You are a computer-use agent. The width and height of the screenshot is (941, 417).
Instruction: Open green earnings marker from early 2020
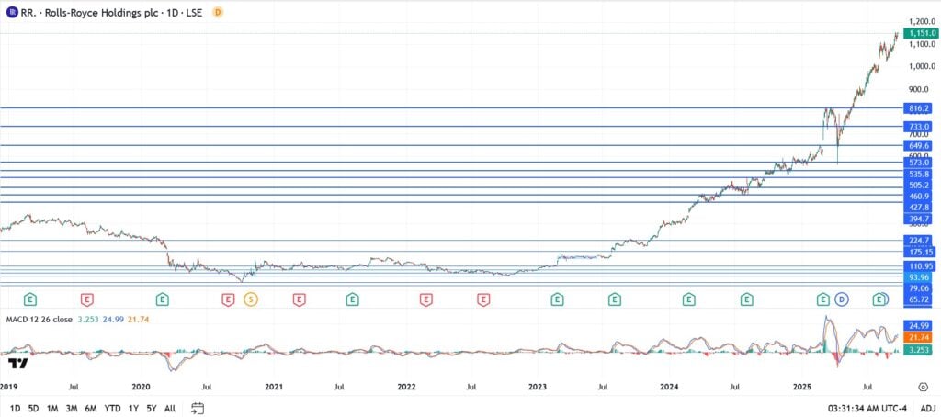pyautogui.click(x=162, y=299)
